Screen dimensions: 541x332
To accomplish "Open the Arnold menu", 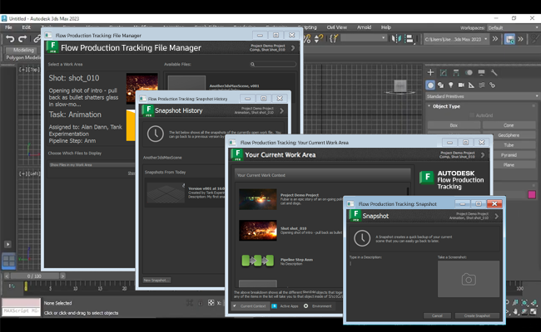I will (x=364, y=27).
